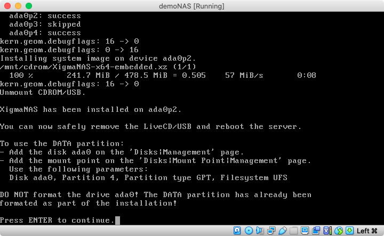Click the 'Installing system image on device ada0p2.' line
Image resolution: width=384 pixels, height=236 pixels.
pos(98,59)
